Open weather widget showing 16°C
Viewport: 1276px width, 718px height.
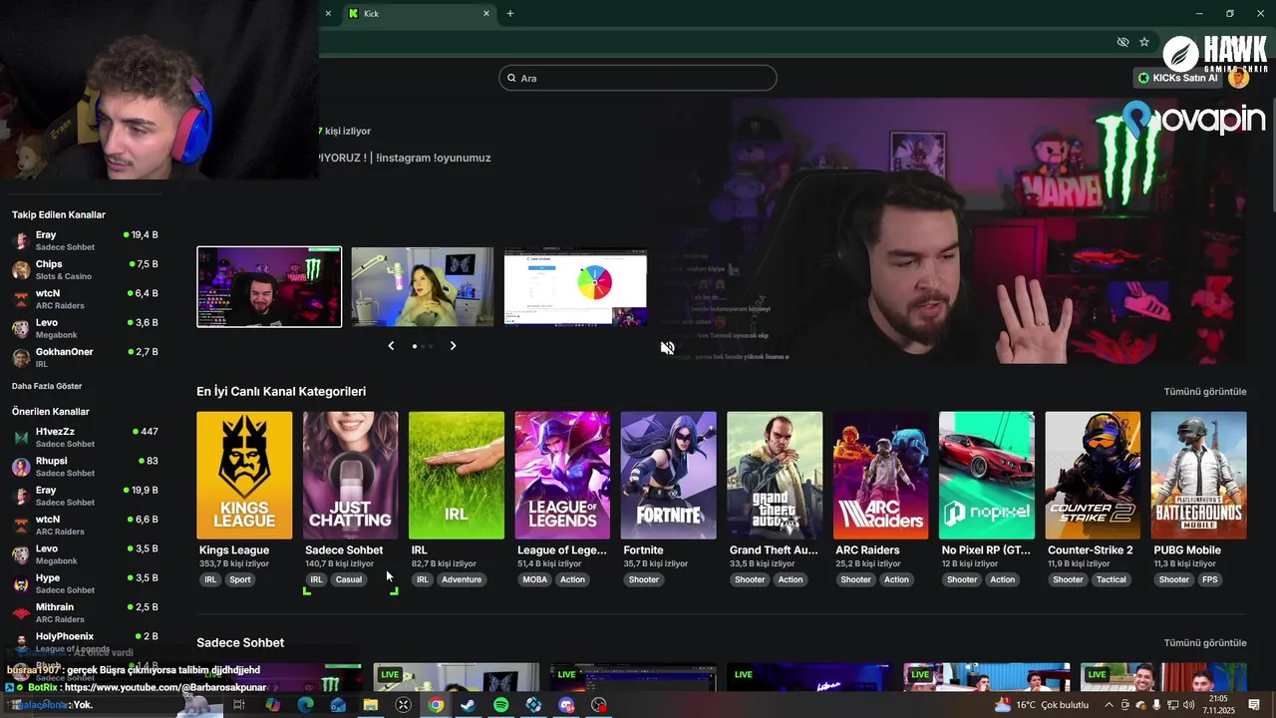(x=1042, y=705)
